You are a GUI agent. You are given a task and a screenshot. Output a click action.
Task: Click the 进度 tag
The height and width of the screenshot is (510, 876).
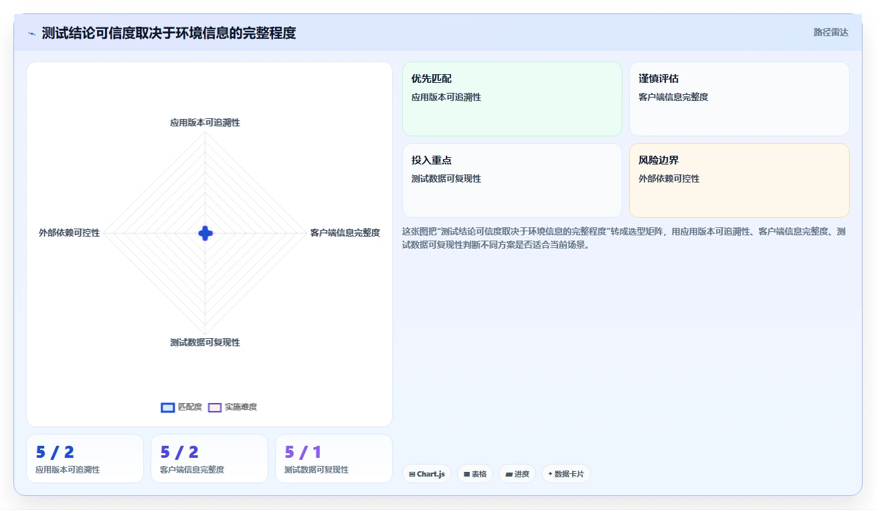517,474
